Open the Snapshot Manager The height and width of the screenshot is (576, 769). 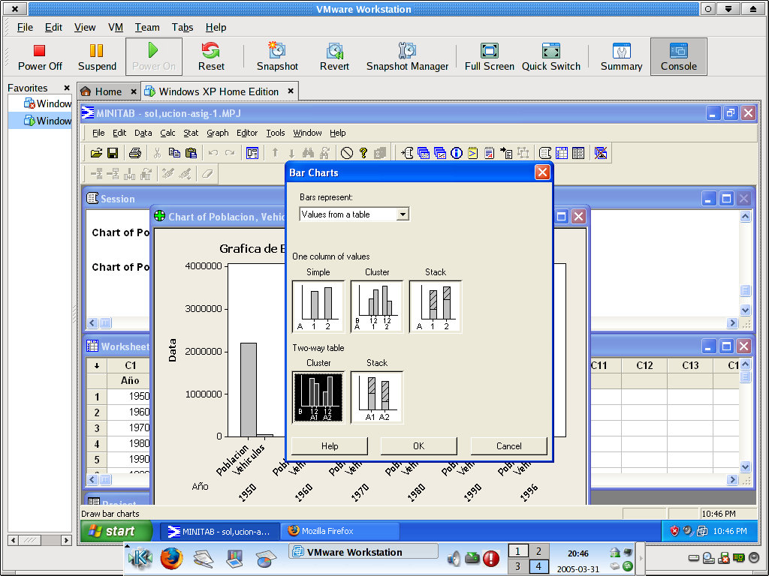pyautogui.click(x=407, y=57)
